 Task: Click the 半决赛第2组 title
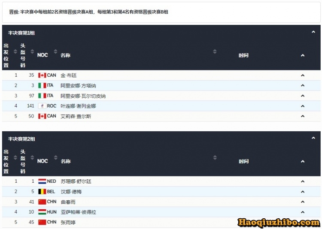[x=21, y=139]
